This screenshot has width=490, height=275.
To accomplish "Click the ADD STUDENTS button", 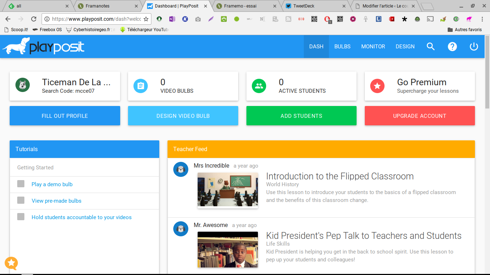I will pos(301,116).
